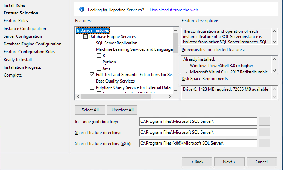Cancel the SQL Server setup

(x=262, y=162)
